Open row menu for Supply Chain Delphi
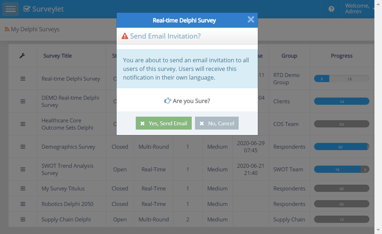This screenshot has width=382, height=234. coord(23,219)
